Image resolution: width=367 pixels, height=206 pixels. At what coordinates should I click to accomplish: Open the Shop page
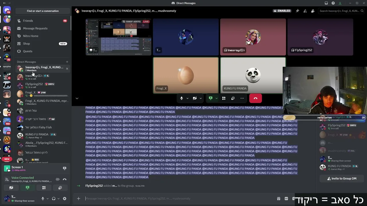pyautogui.click(x=42, y=43)
